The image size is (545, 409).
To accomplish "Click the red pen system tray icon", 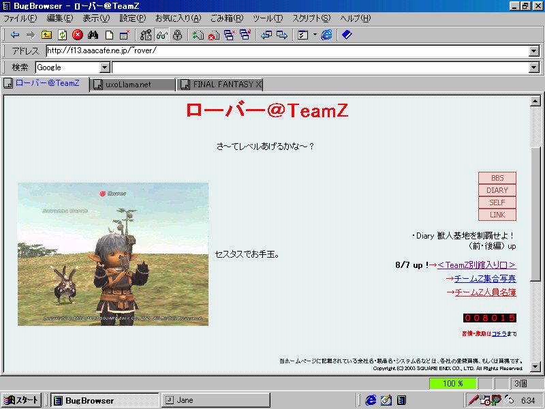I will 473,400.
